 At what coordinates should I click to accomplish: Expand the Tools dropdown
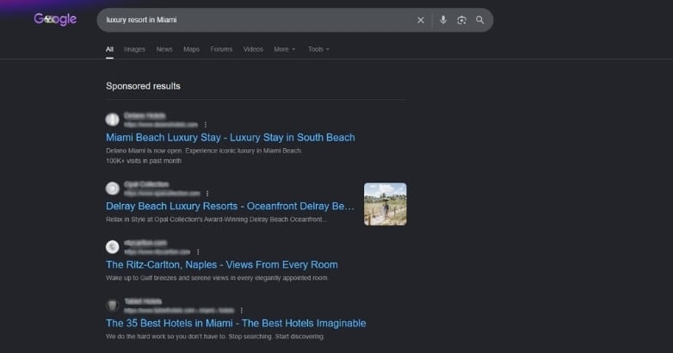[318, 49]
